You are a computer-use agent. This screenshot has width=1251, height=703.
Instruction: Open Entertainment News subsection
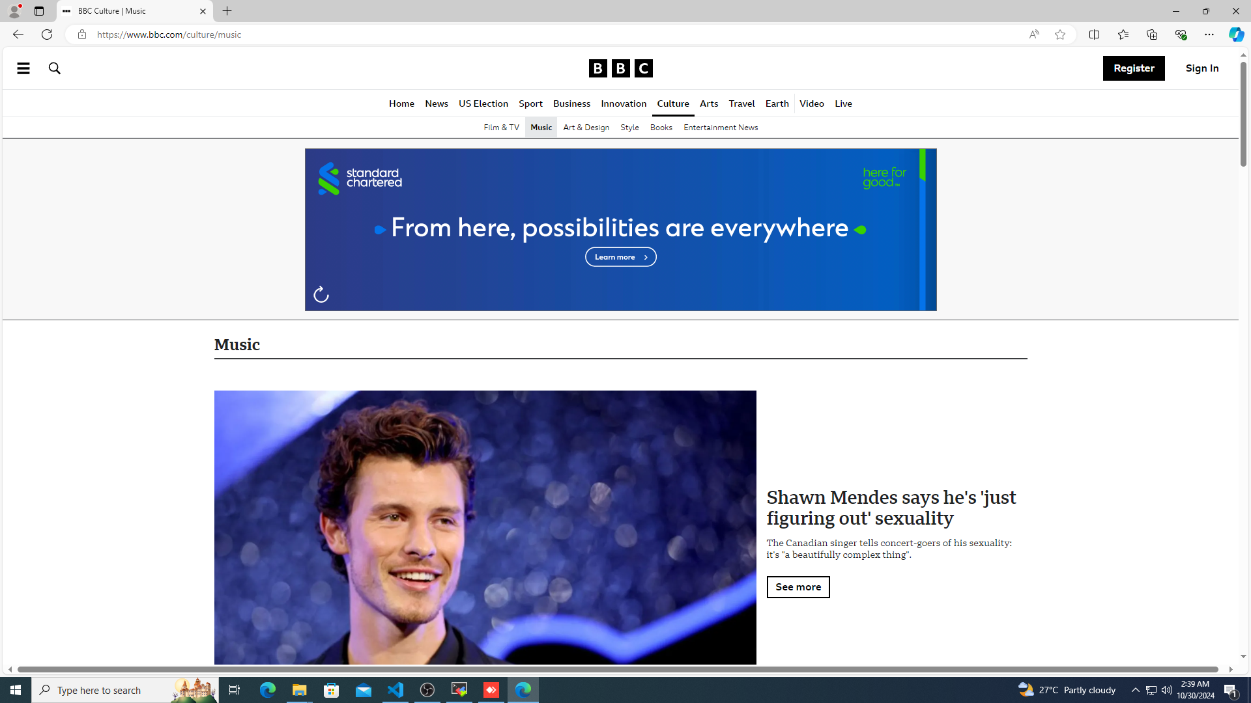[720, 128]
